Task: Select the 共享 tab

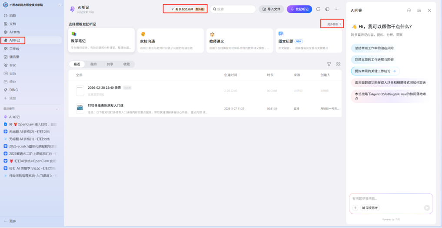Action: point(110,64)
